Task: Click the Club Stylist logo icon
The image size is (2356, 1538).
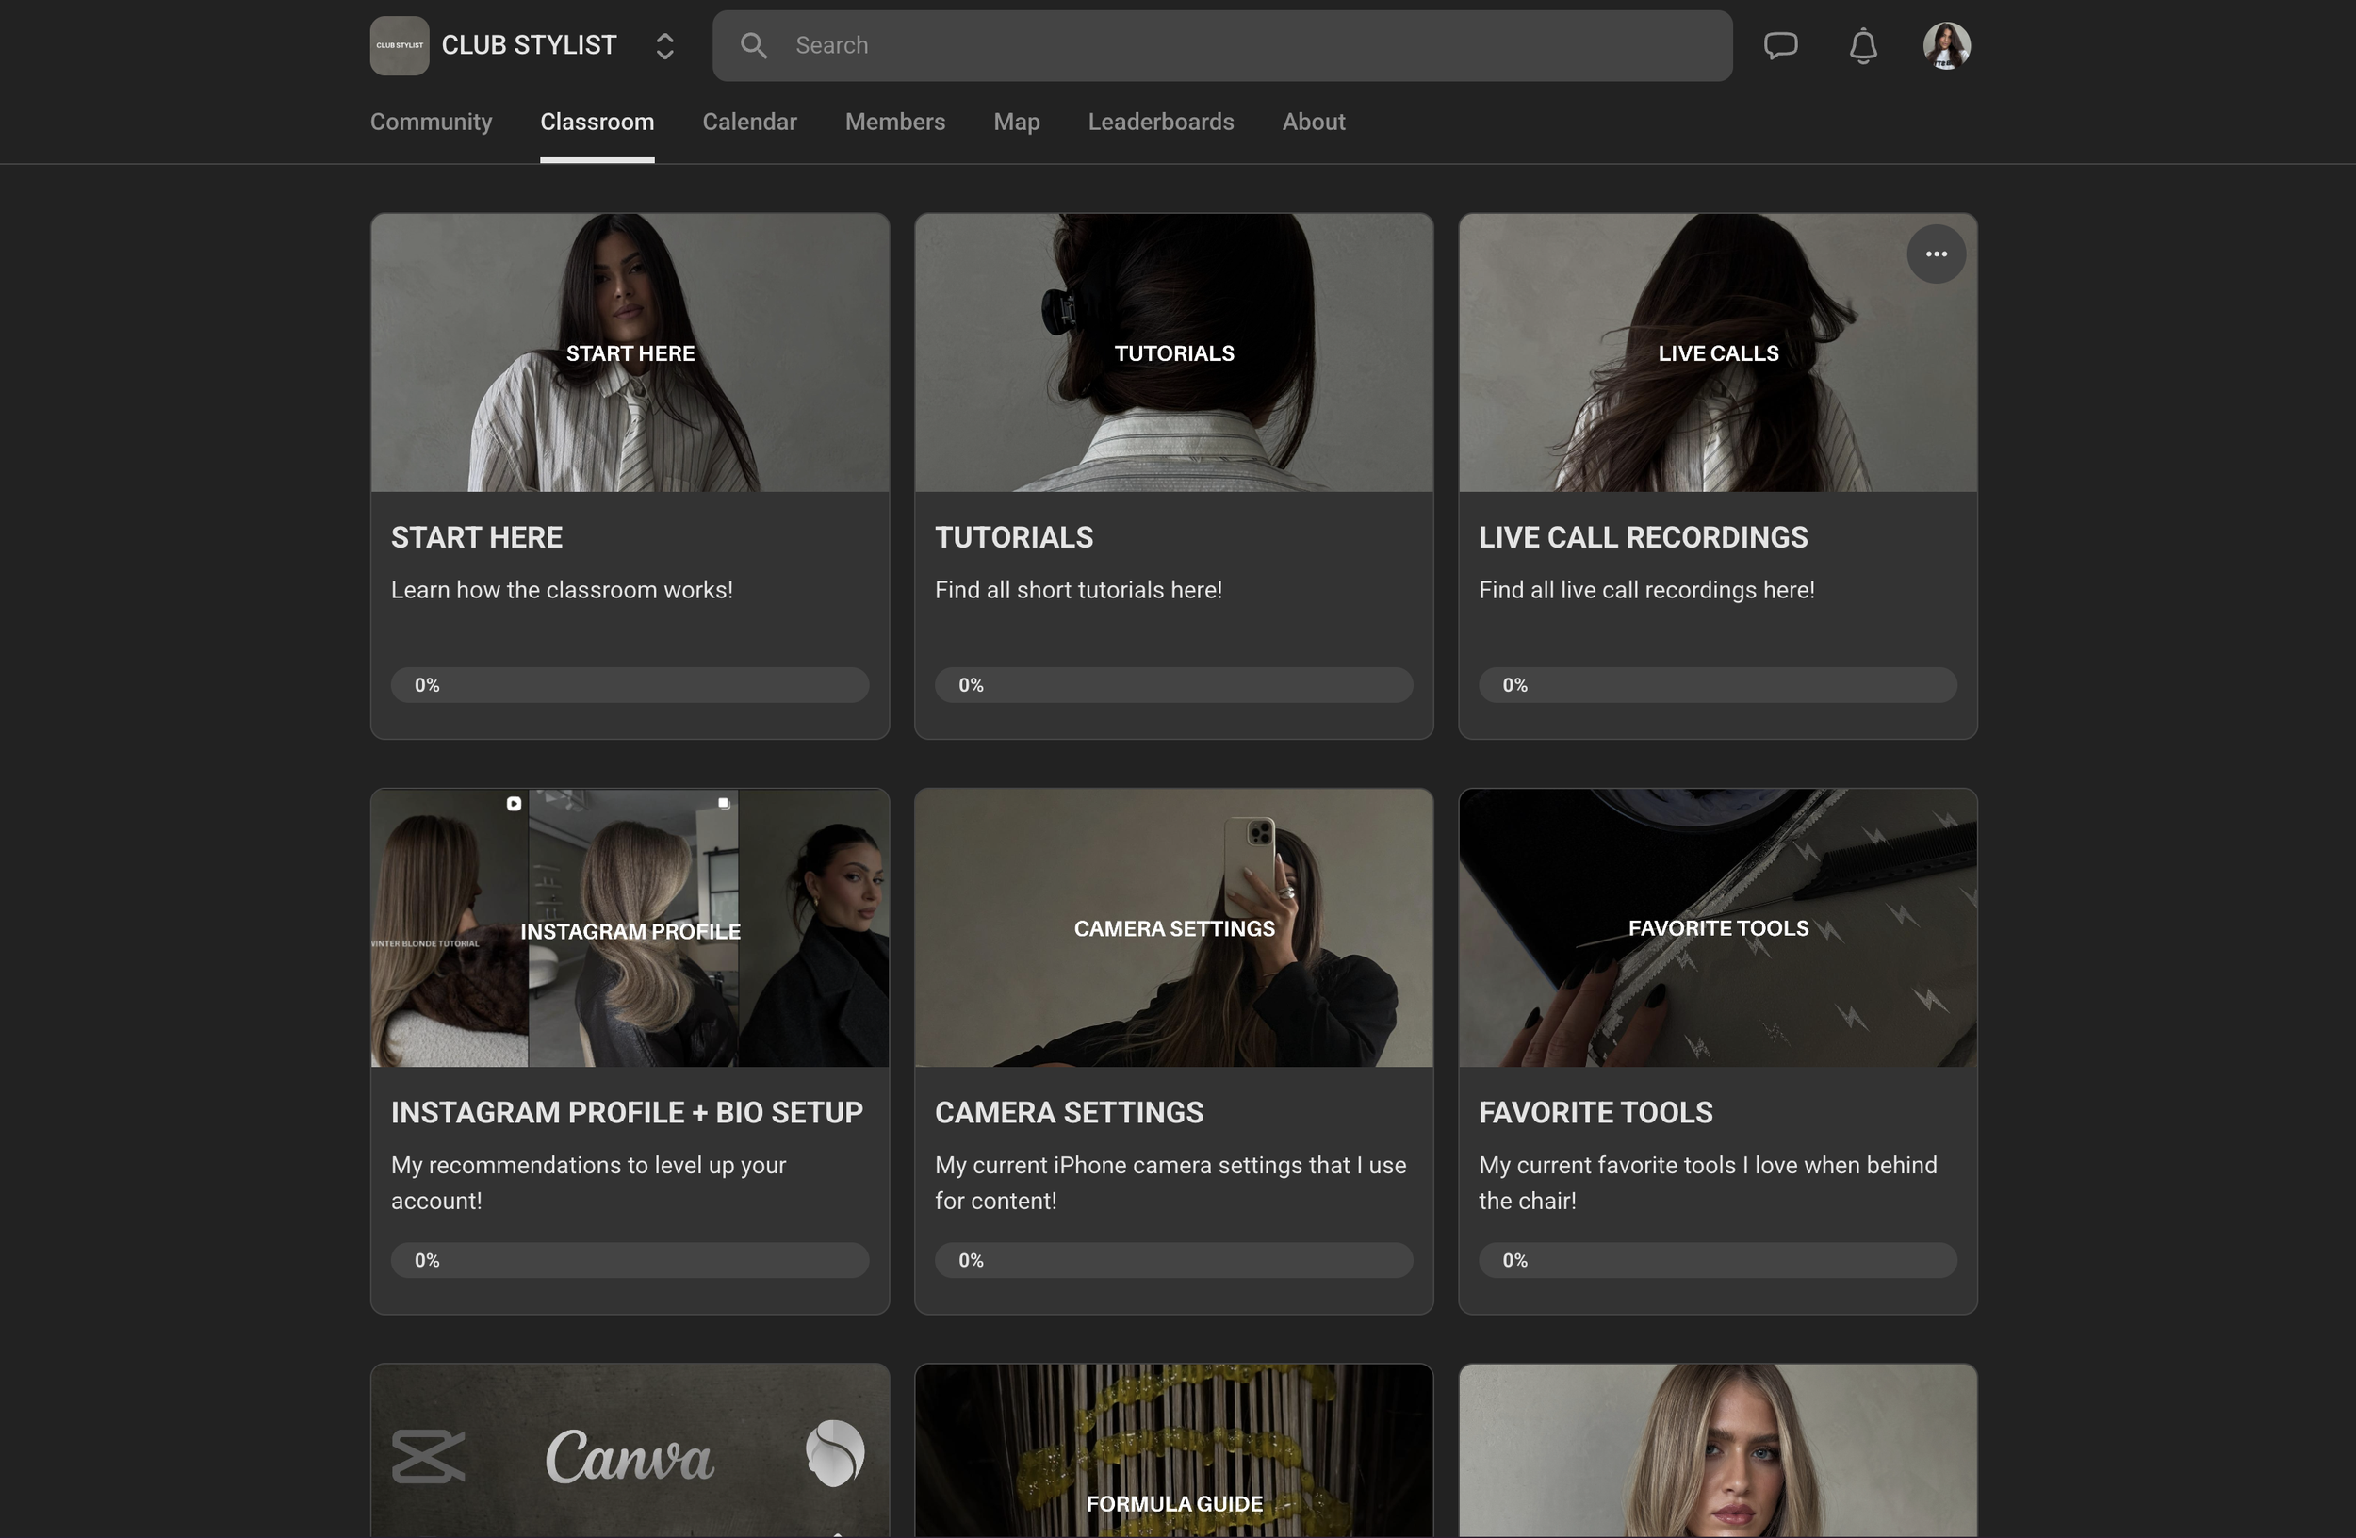Action: 399,45
